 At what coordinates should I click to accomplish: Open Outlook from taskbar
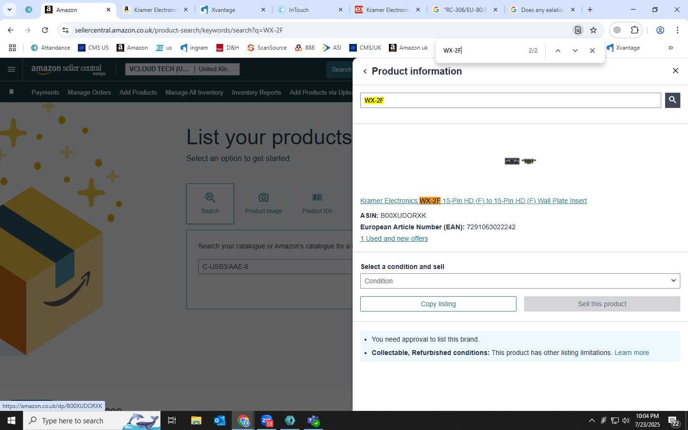[x=220, y=420]
